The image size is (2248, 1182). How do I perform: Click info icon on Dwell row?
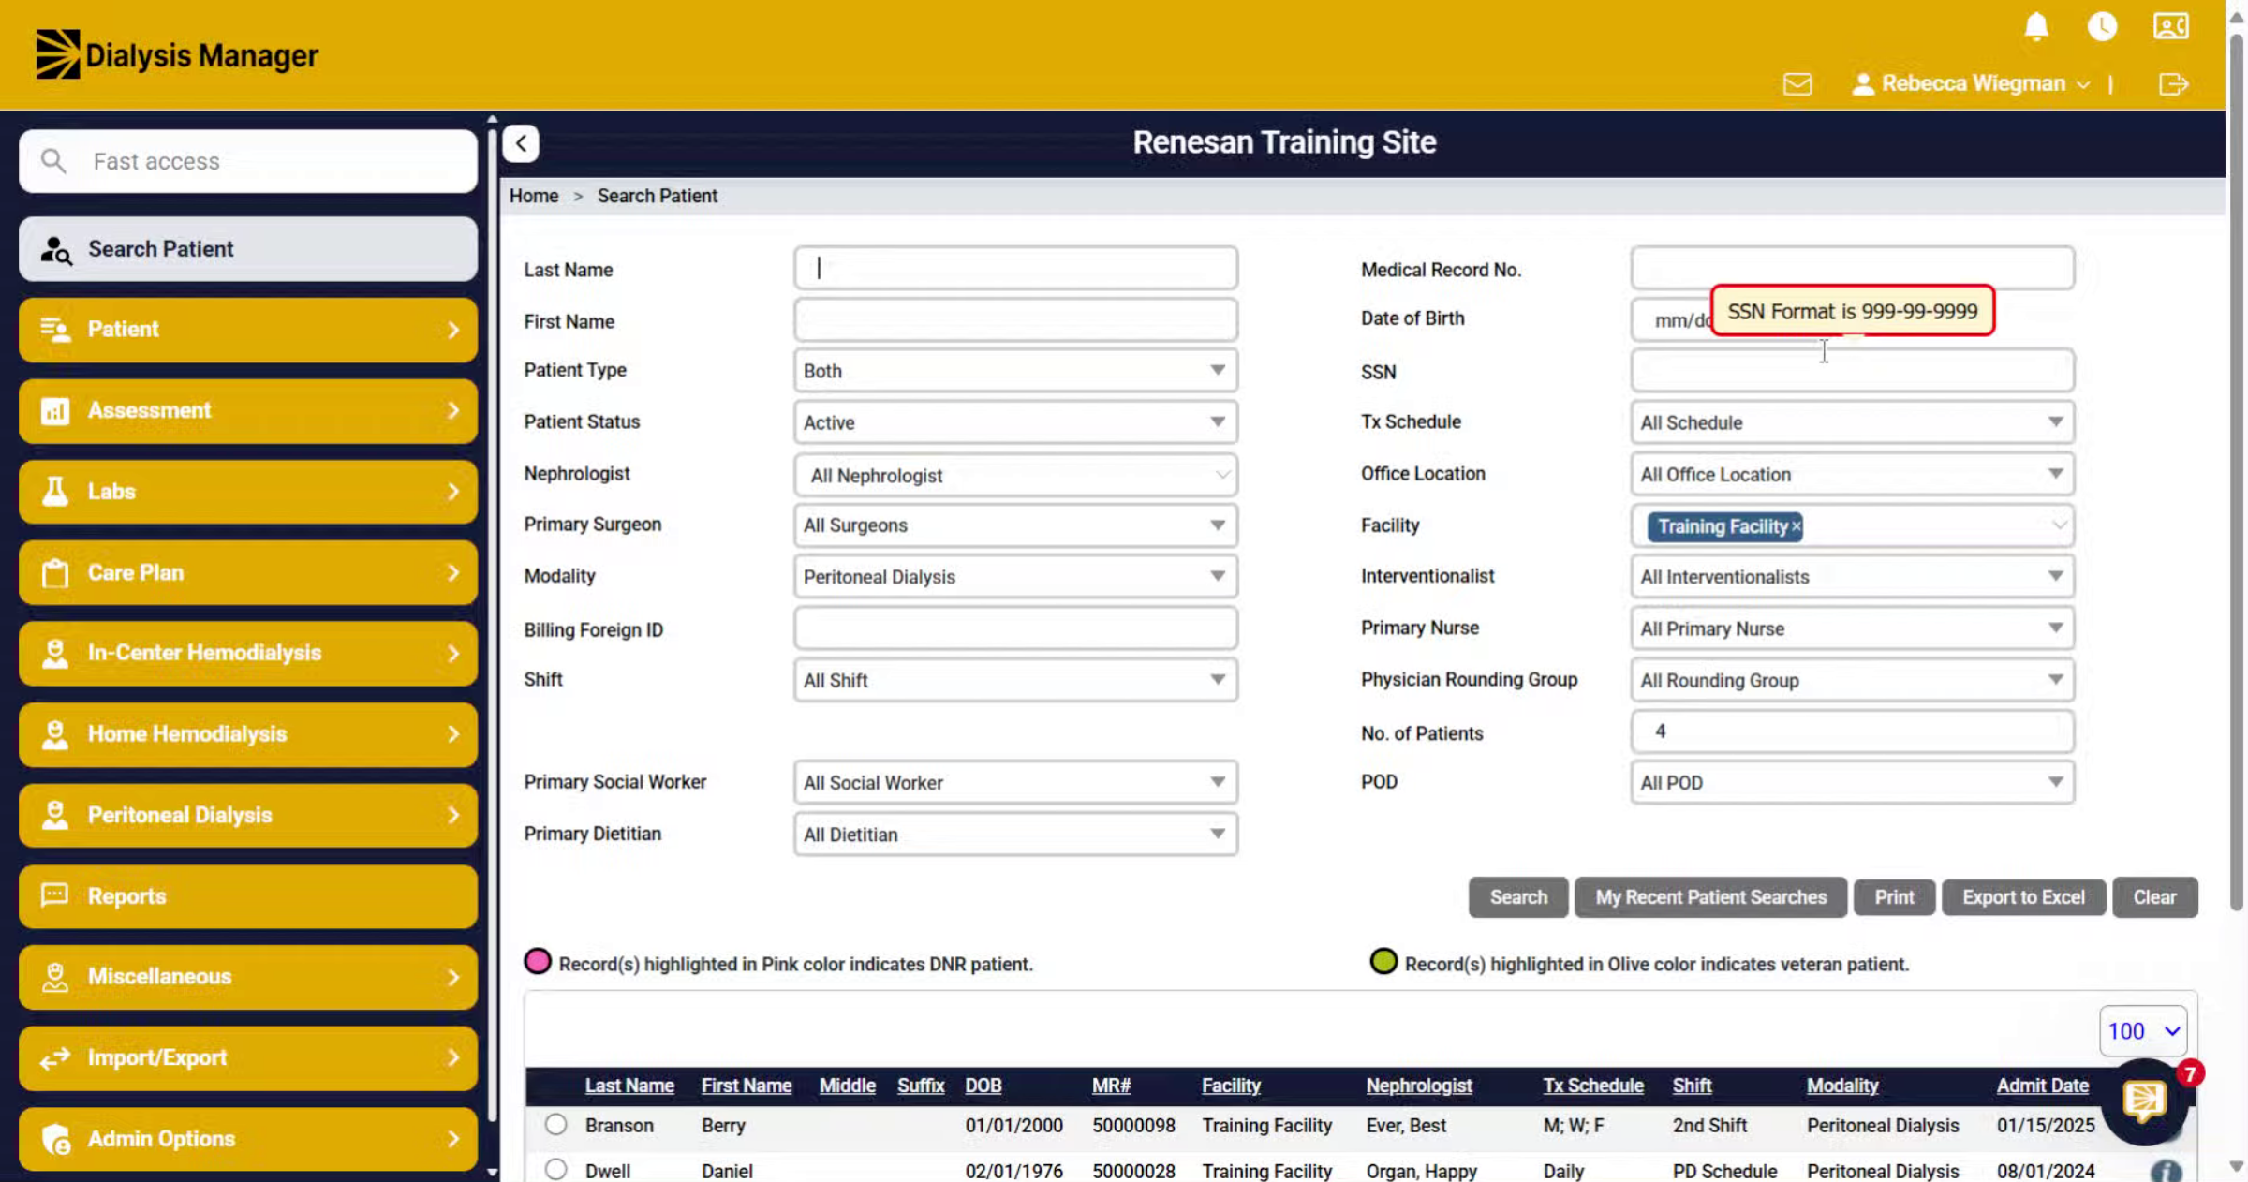2166,1171
